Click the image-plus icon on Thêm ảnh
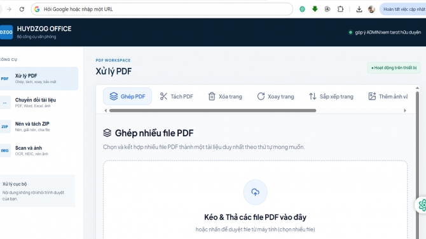The width and height of the screenshot is (426, 239). [x=372, y=96]
